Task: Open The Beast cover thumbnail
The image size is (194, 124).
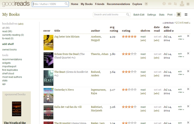Action: click(x=48, y=78)
